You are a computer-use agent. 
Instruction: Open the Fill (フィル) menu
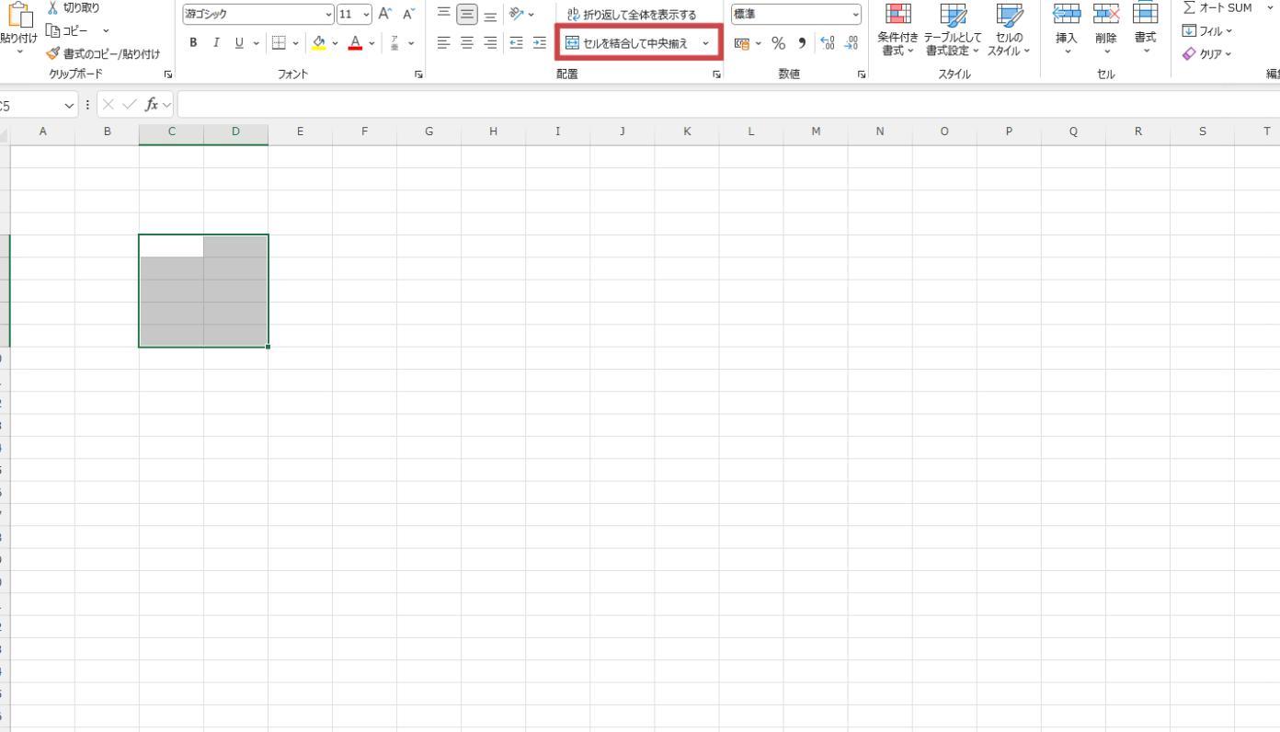point(1207,31)
